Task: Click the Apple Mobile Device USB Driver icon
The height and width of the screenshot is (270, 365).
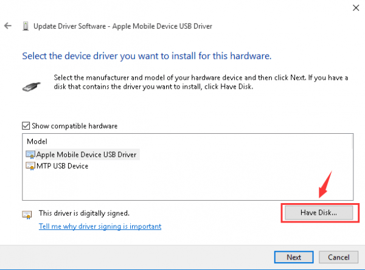Action: (x=30, y=154)
